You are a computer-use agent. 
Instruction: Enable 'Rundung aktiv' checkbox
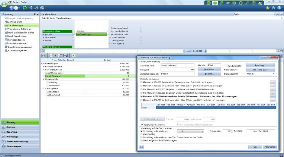point(226,66)
